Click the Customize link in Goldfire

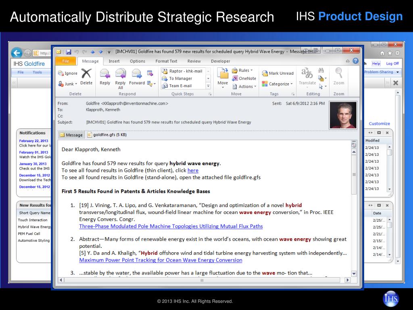point(379,124)
